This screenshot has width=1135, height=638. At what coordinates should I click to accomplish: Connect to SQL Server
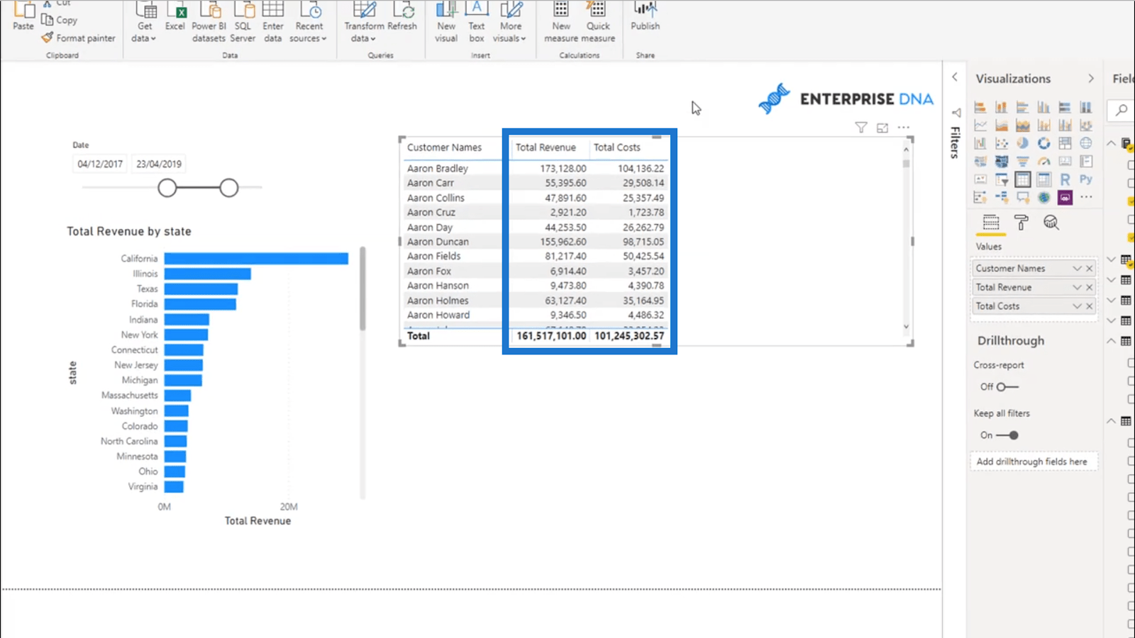(243, 22)
